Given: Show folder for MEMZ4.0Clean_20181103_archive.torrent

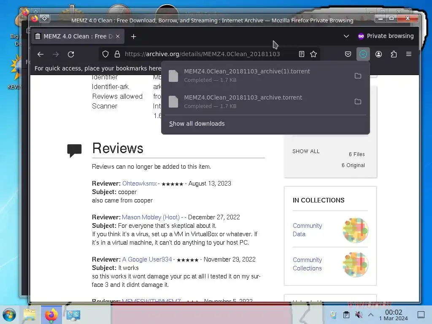Looking at the screenshot, I should coord(358,102).
